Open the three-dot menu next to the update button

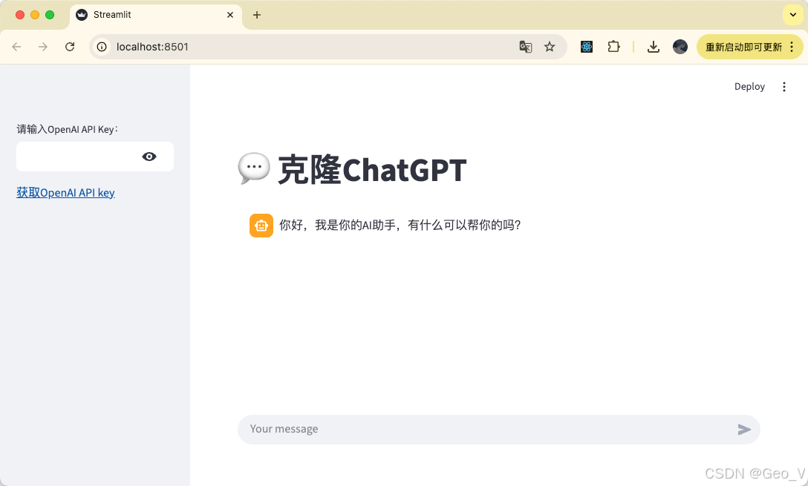pyautogui.click(x=792, y=46)
